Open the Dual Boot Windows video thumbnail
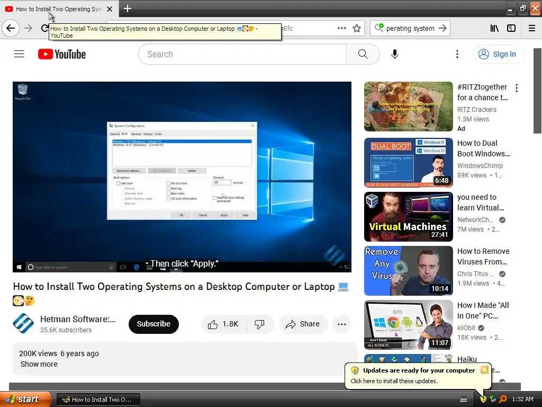542x407 pixels. (x=408, y=162)
